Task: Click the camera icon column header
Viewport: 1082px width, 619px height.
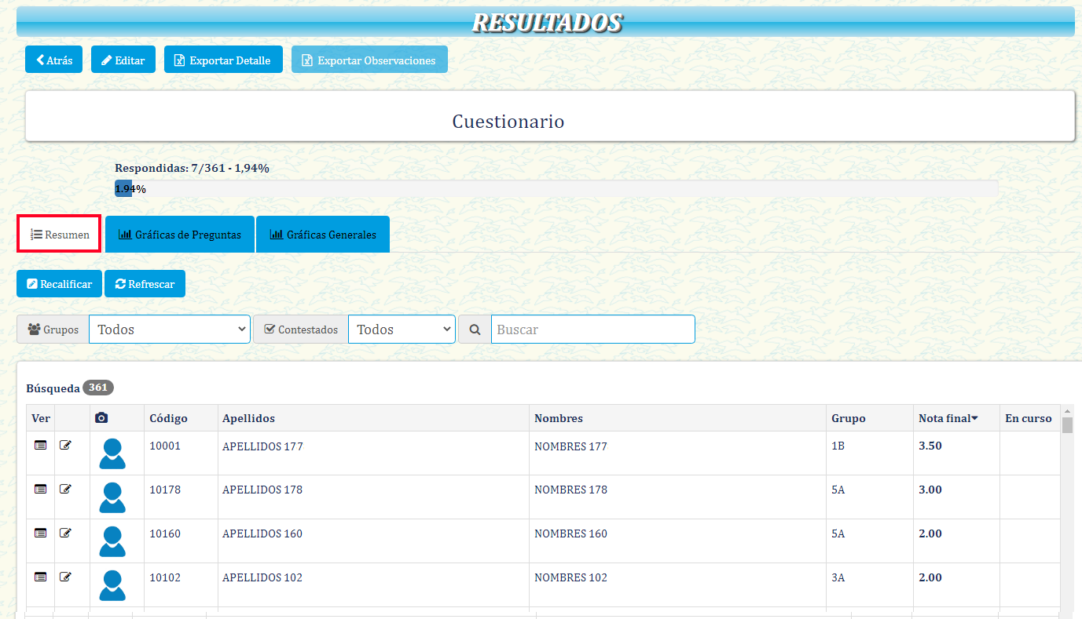Action: tap(101, 418)
